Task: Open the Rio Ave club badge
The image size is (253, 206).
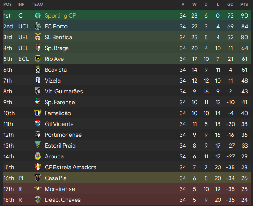Action: (x=38, y=59)
